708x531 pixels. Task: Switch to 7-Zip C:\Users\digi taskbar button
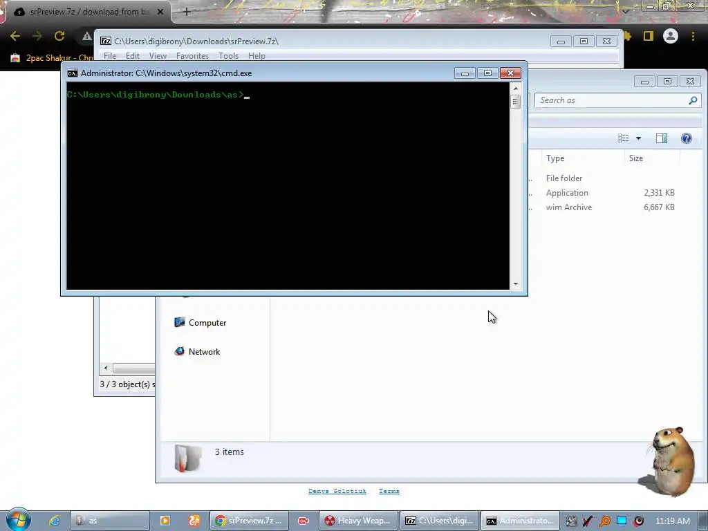point(439,521)
